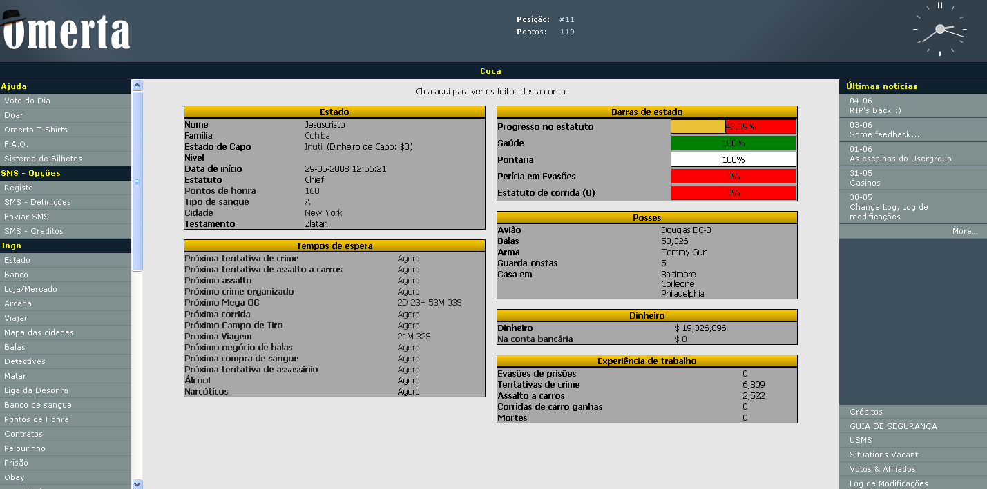Screen dimensions: 987x489
Task: Click the 'Clica aqui para ver os feitos' link
Action: pos(490,91)
